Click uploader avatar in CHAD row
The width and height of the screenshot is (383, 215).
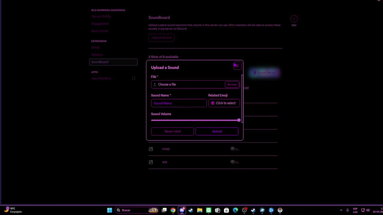click(232, 149)
